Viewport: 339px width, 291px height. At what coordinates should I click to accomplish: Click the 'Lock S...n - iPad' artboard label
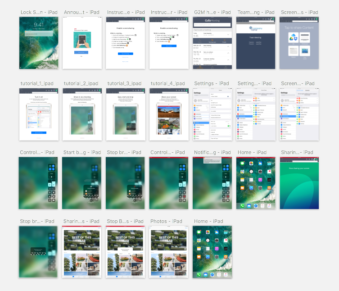39,12
